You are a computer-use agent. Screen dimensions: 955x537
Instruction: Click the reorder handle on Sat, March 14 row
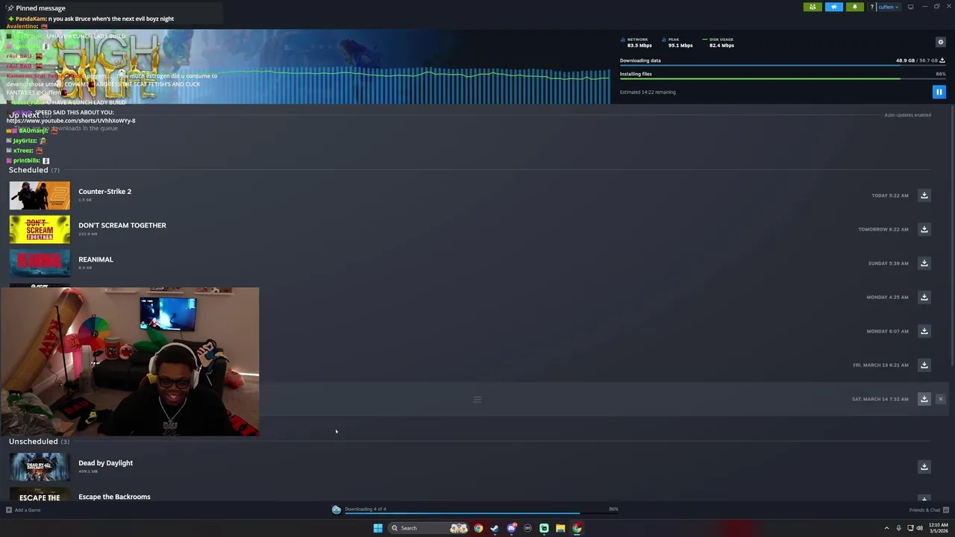pyautogui.click(x=477, y=399)
